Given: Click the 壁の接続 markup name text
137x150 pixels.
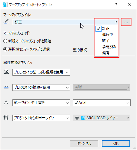Looking at the screenshot, I should (x=80, y=50).
